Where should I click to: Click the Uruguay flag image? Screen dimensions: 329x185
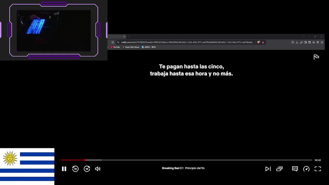tap(27, 166)
